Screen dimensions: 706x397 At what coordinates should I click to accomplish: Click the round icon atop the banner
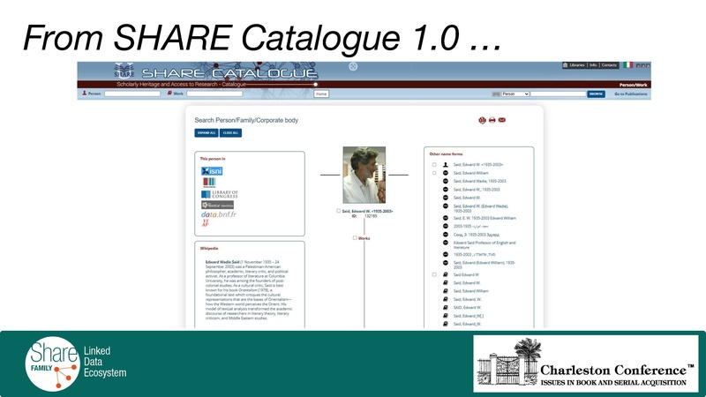(x=353, y=67)
